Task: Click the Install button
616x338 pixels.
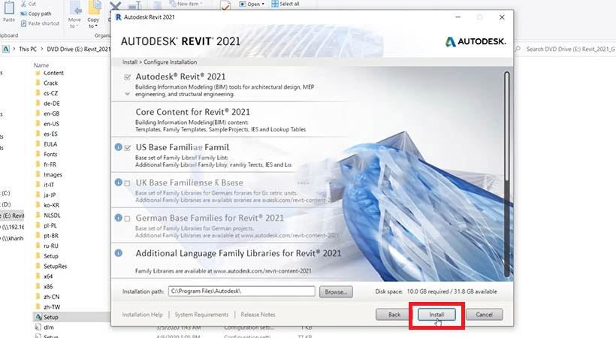Action: 436,315
